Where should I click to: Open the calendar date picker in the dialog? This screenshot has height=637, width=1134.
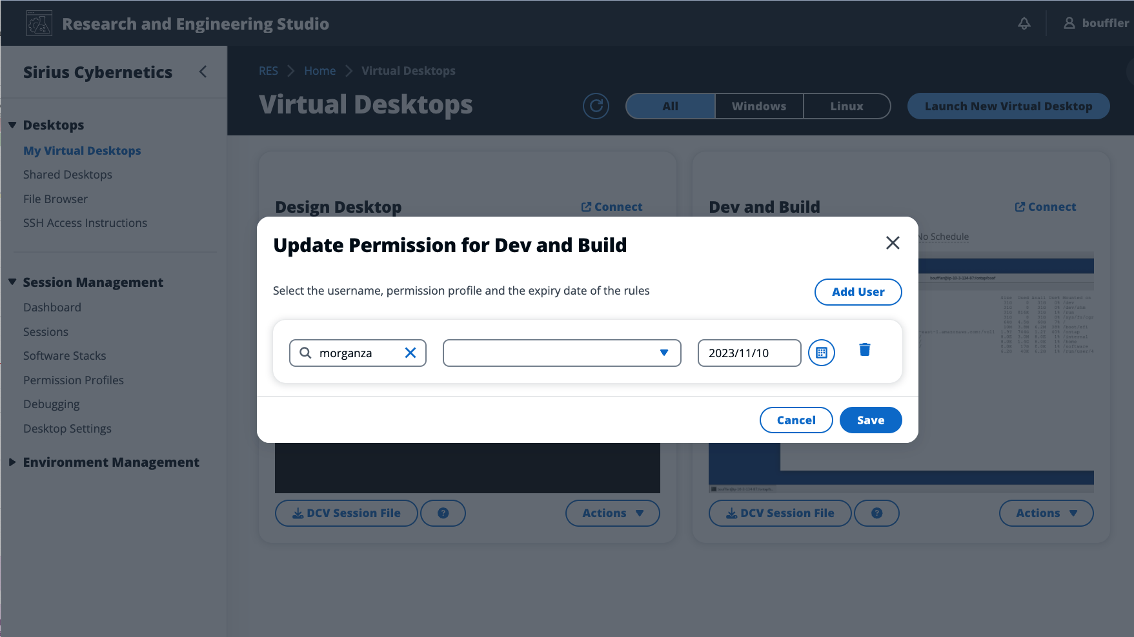(x=821, y=353)
